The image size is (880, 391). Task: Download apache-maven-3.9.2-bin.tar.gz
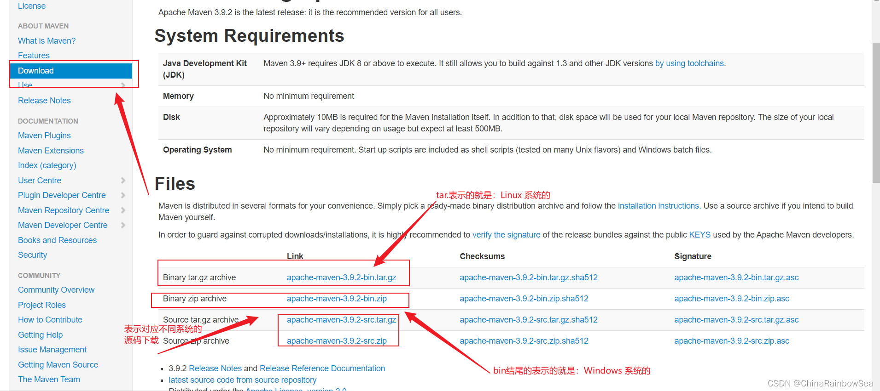coord(341,278)
